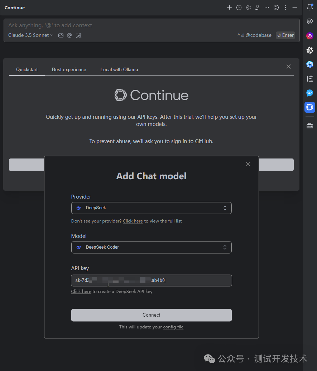The height and width of the screenshot is (371, 317).
Task: Open the horizontal three-dot more menu
Action: pyautogui.click(x=267, y=8)
